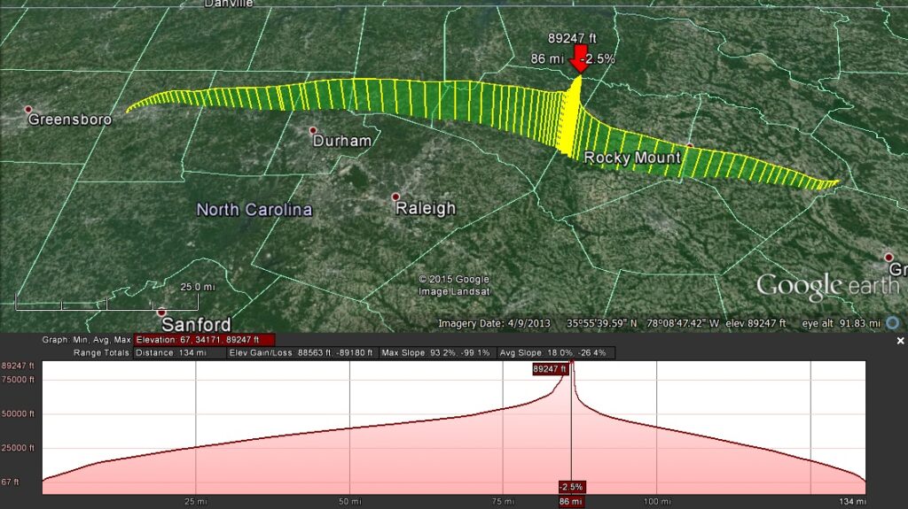Click the Rocky Mount placemark dot

(x=689, y=146)
